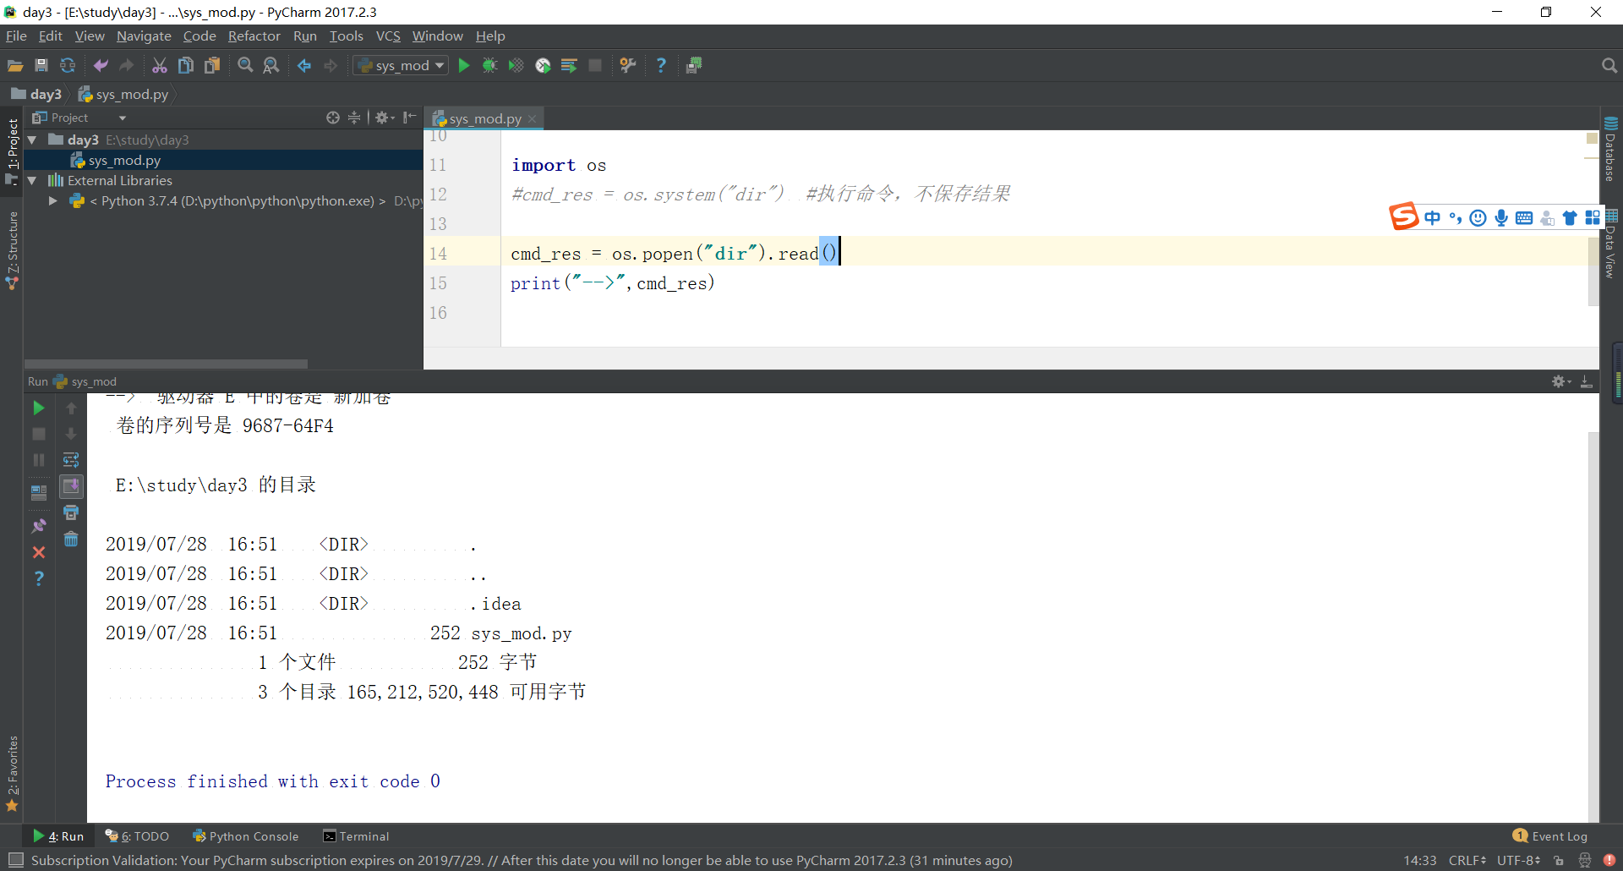Toggle the Favorites side panel
1623x871 pixels.
[x=12, y=773]
